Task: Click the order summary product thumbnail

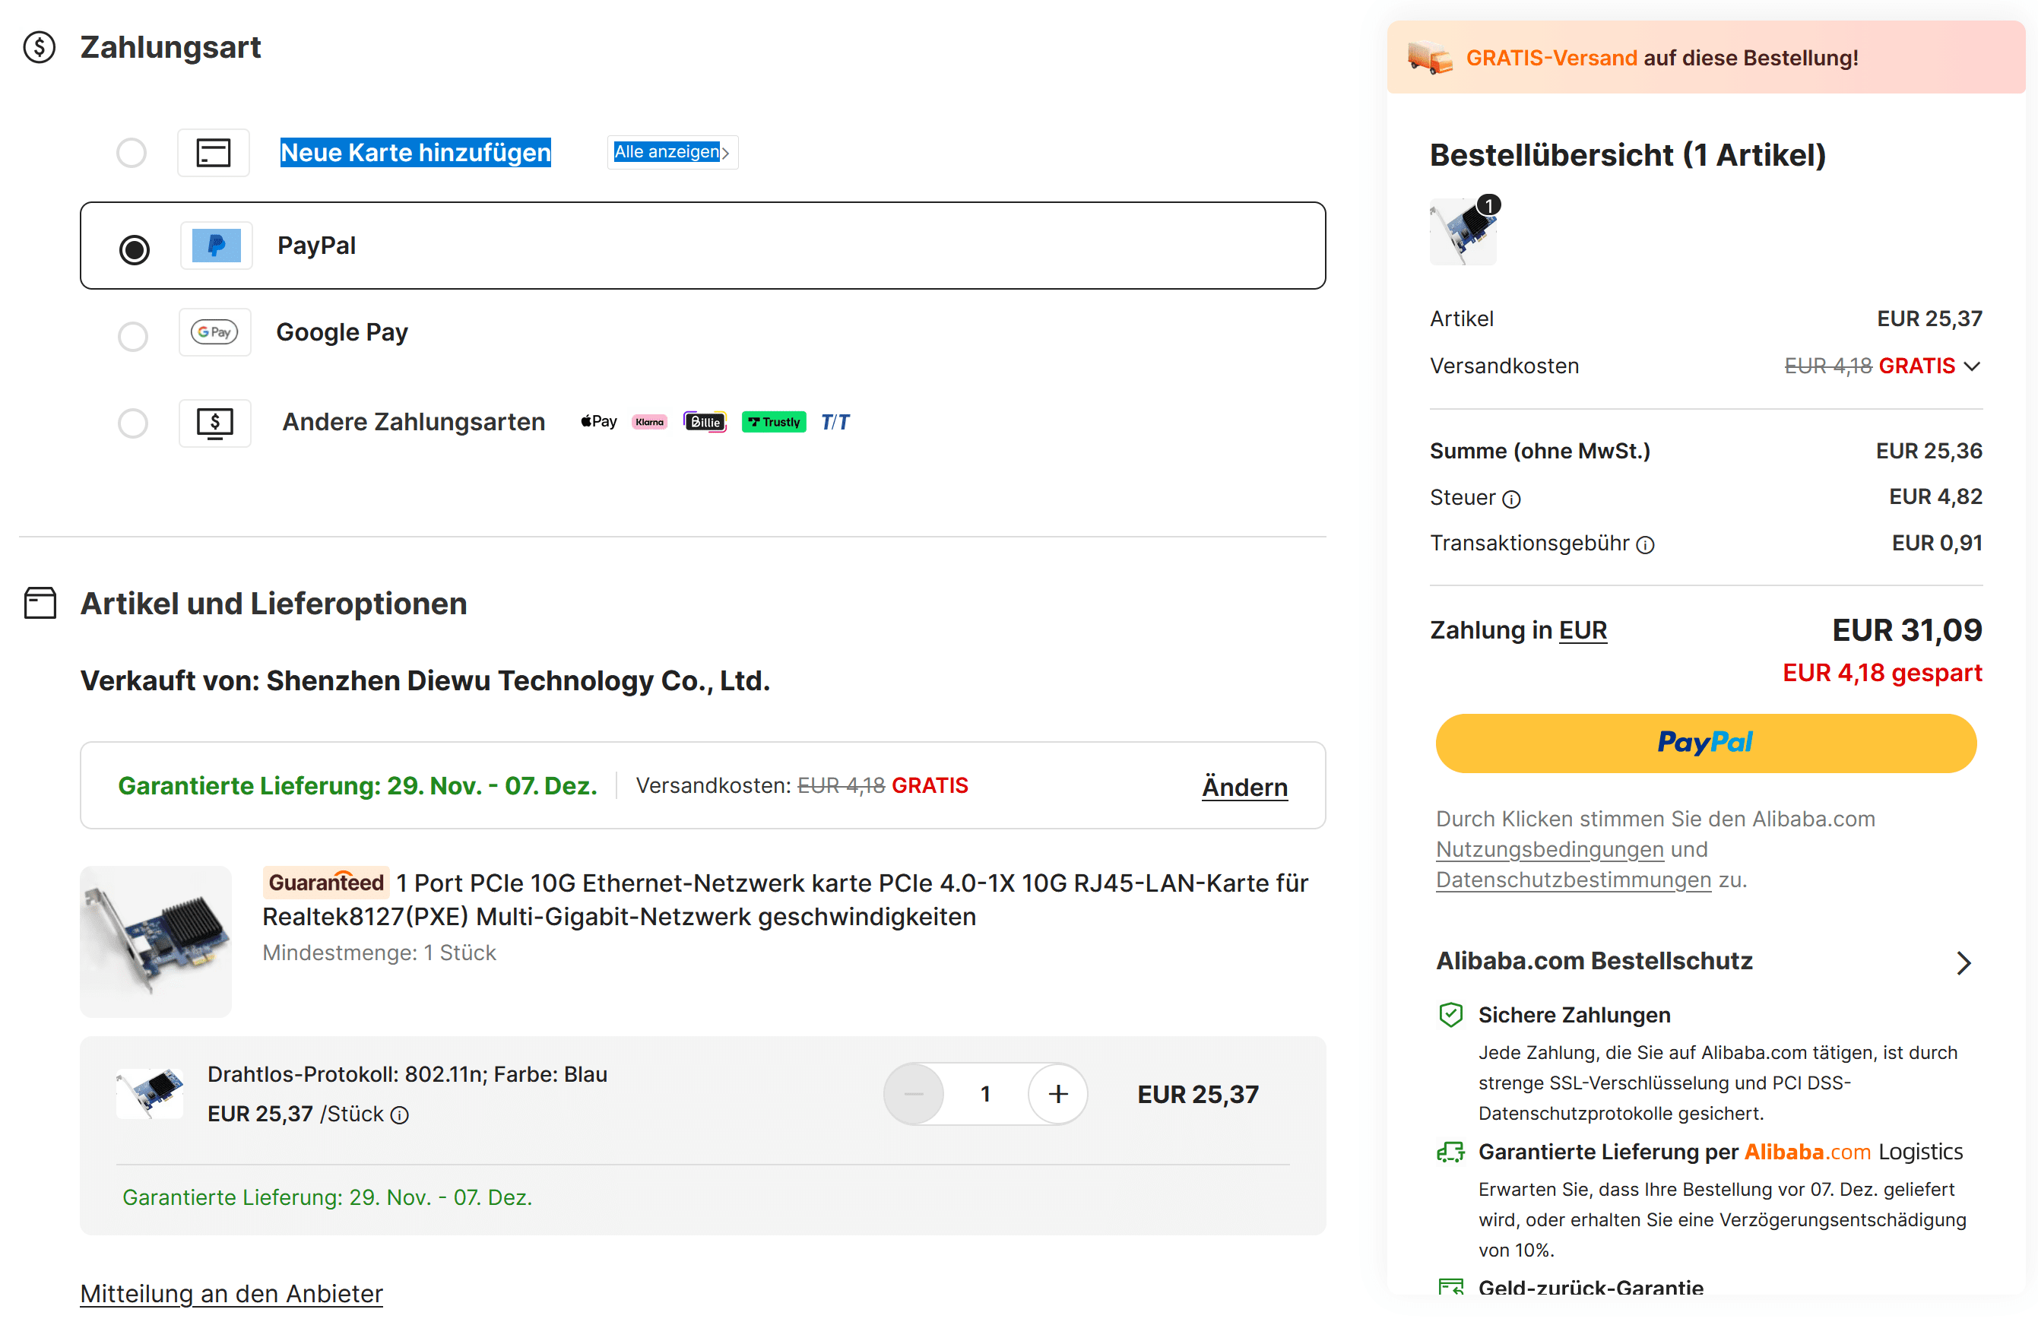Action: (x=1463, y=233)
